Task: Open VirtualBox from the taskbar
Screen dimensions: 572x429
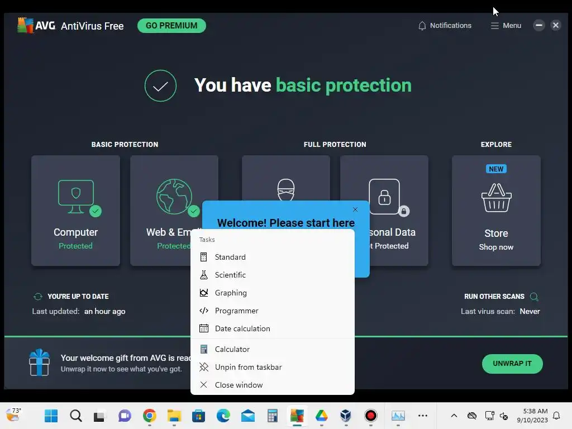Action: (346, 416)
